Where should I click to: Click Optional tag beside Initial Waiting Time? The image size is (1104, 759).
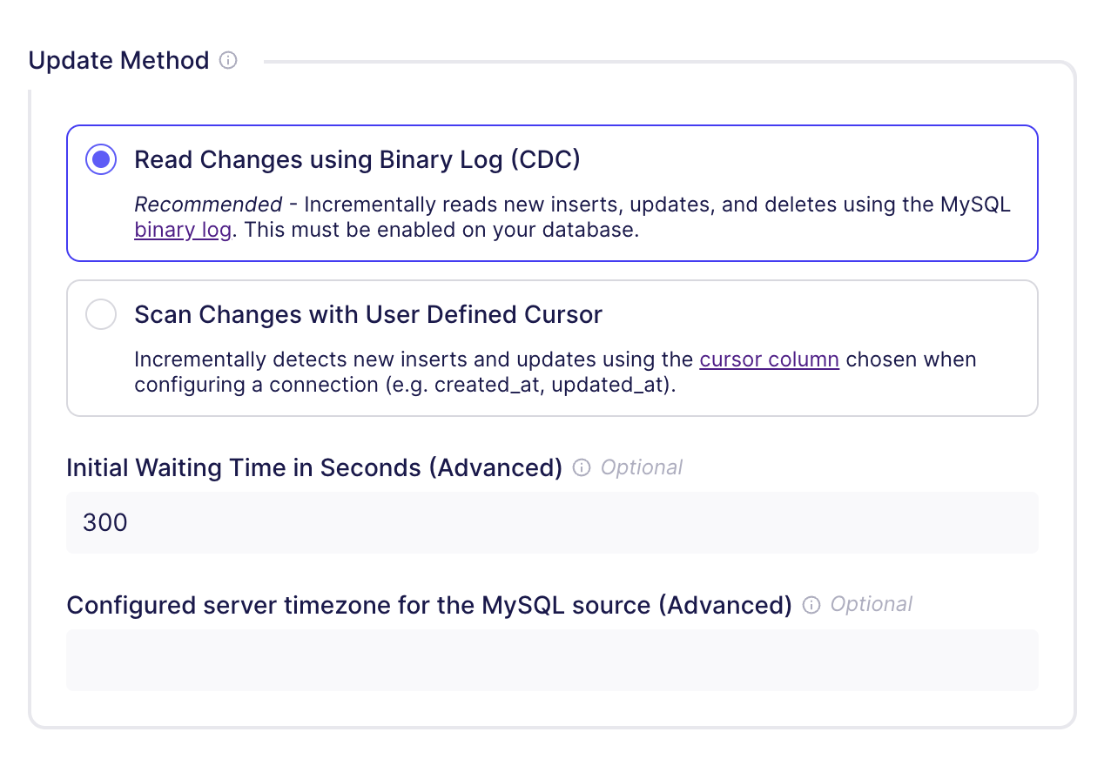tap(642, 468)
